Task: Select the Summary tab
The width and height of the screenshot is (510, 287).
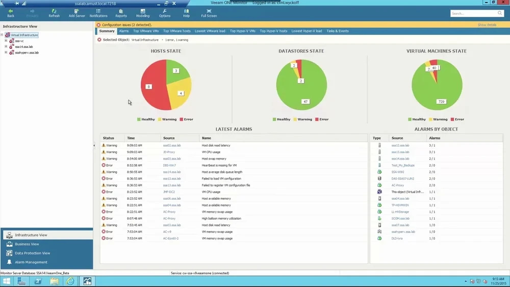Action: [107, 31]
